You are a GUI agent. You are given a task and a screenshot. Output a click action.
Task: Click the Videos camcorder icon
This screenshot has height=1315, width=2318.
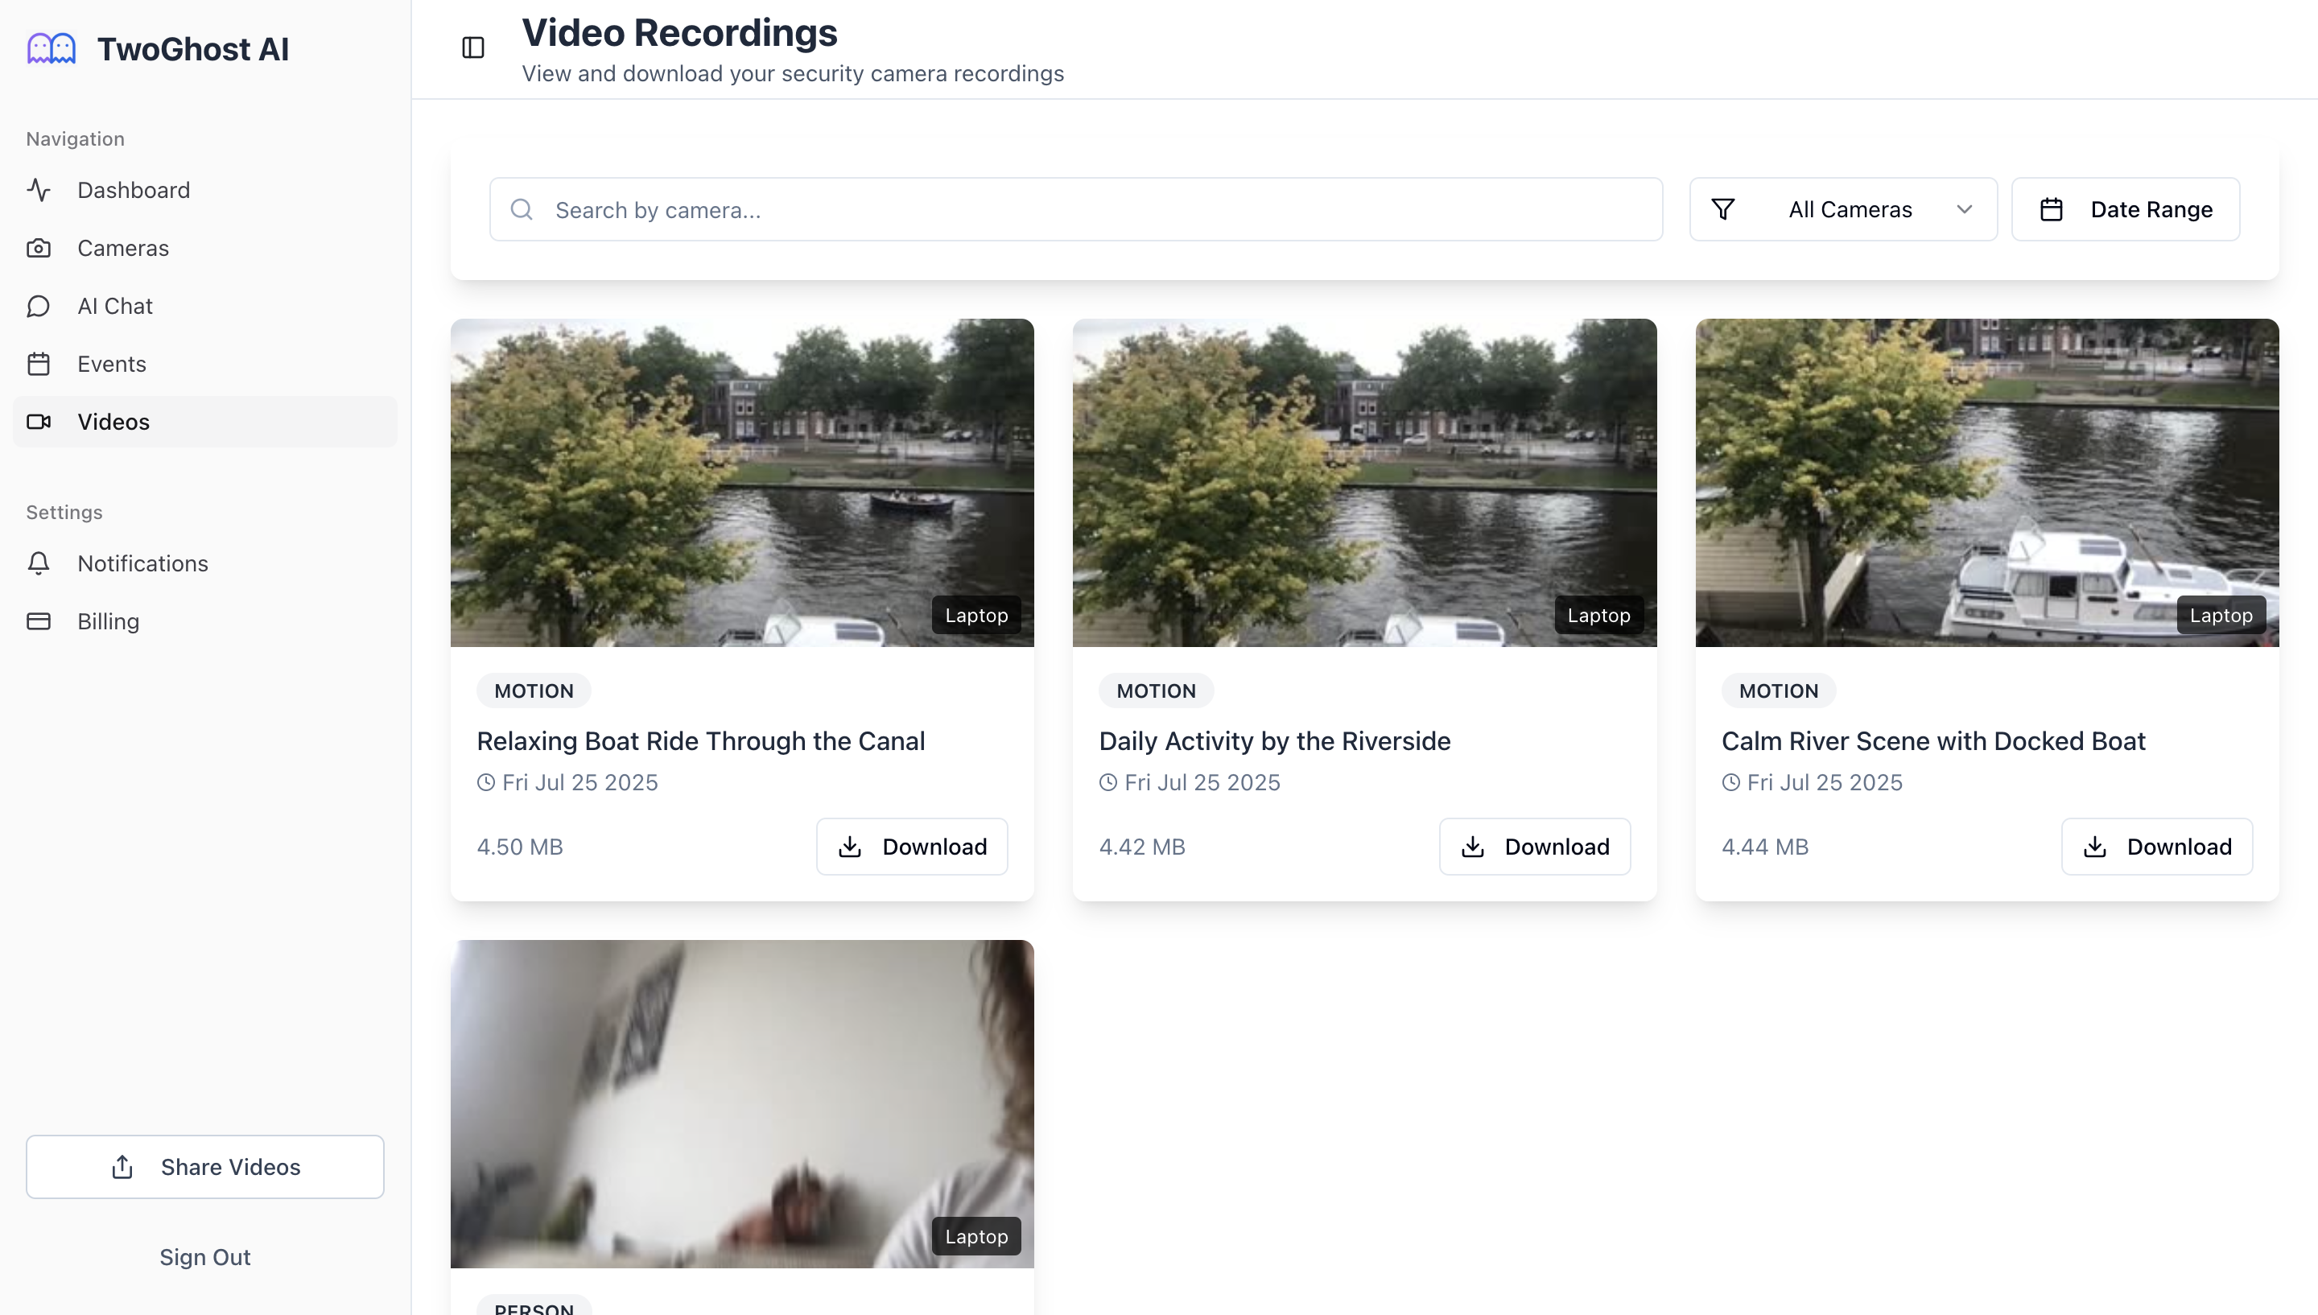pos(39,422)
